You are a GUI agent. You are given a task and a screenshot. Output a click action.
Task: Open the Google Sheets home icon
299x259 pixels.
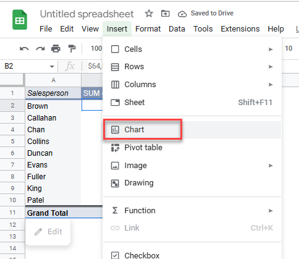(x=20, y=20)
